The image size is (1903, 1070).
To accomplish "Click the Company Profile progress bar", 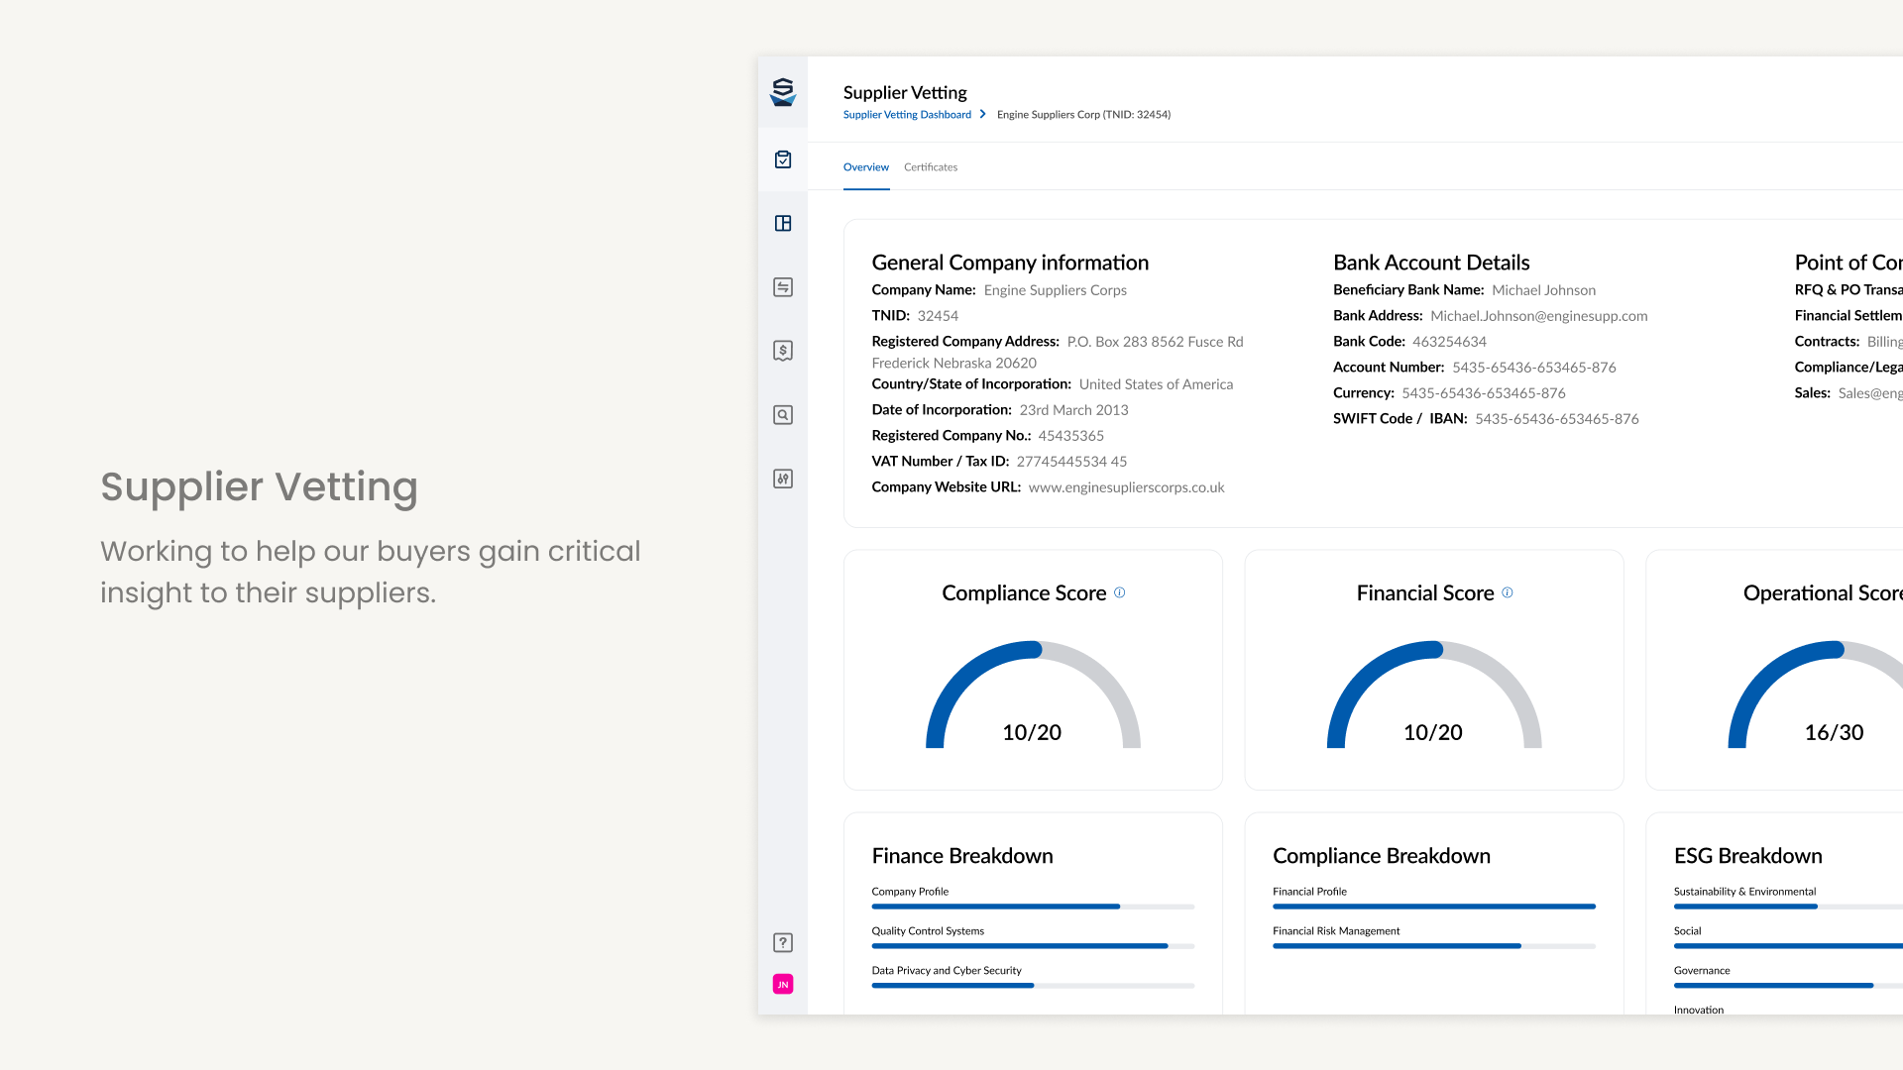I will click(1033, 907).
